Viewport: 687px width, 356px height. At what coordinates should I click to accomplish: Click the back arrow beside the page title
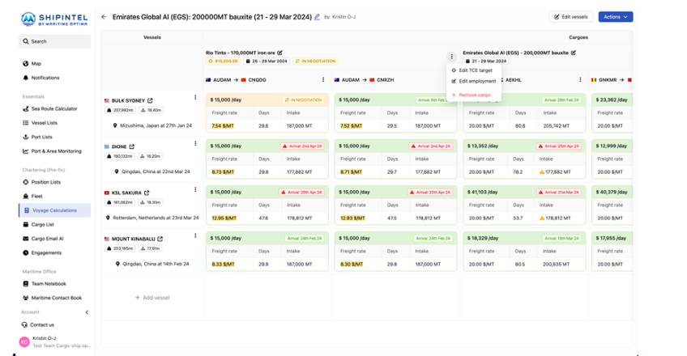pyautogui.click(x=104, y=17)
